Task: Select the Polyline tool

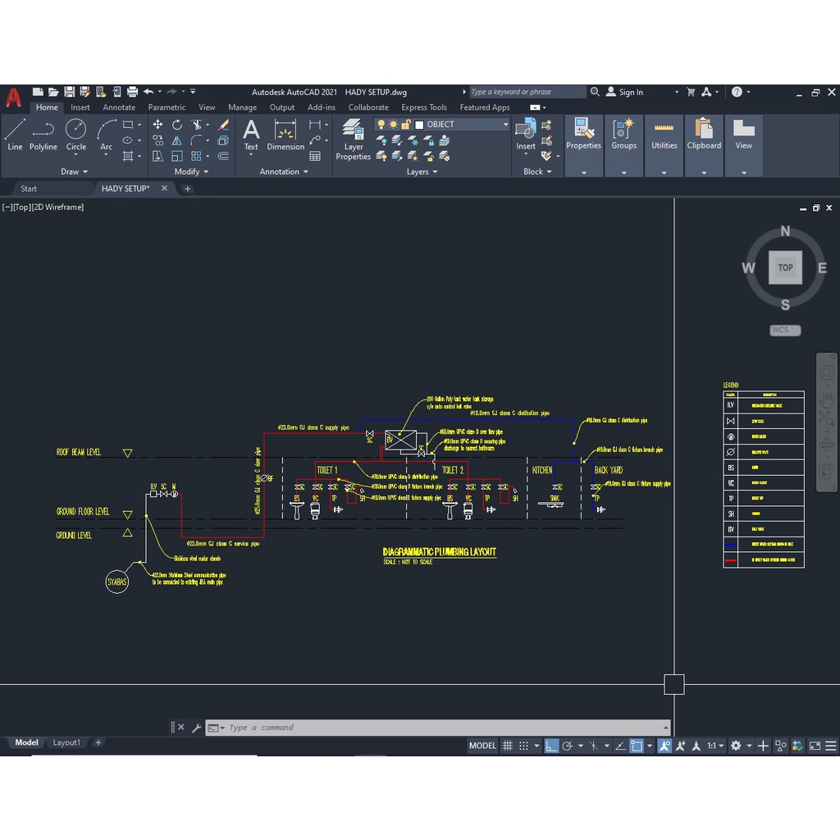Action: [43, 135]
